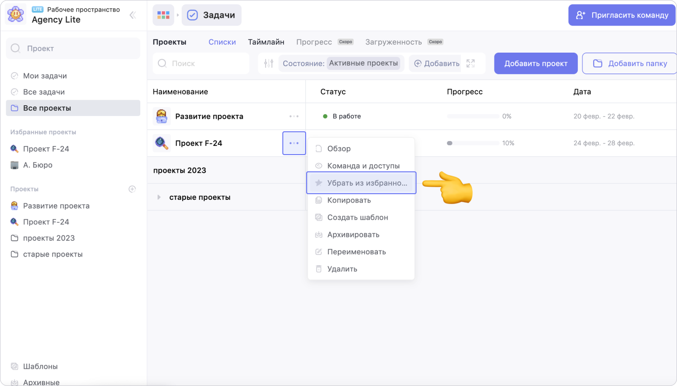Click проекты 2023 folder row in table
Image resolution: width=677 pixels, height=386 pixels.
tap(180, 170)
